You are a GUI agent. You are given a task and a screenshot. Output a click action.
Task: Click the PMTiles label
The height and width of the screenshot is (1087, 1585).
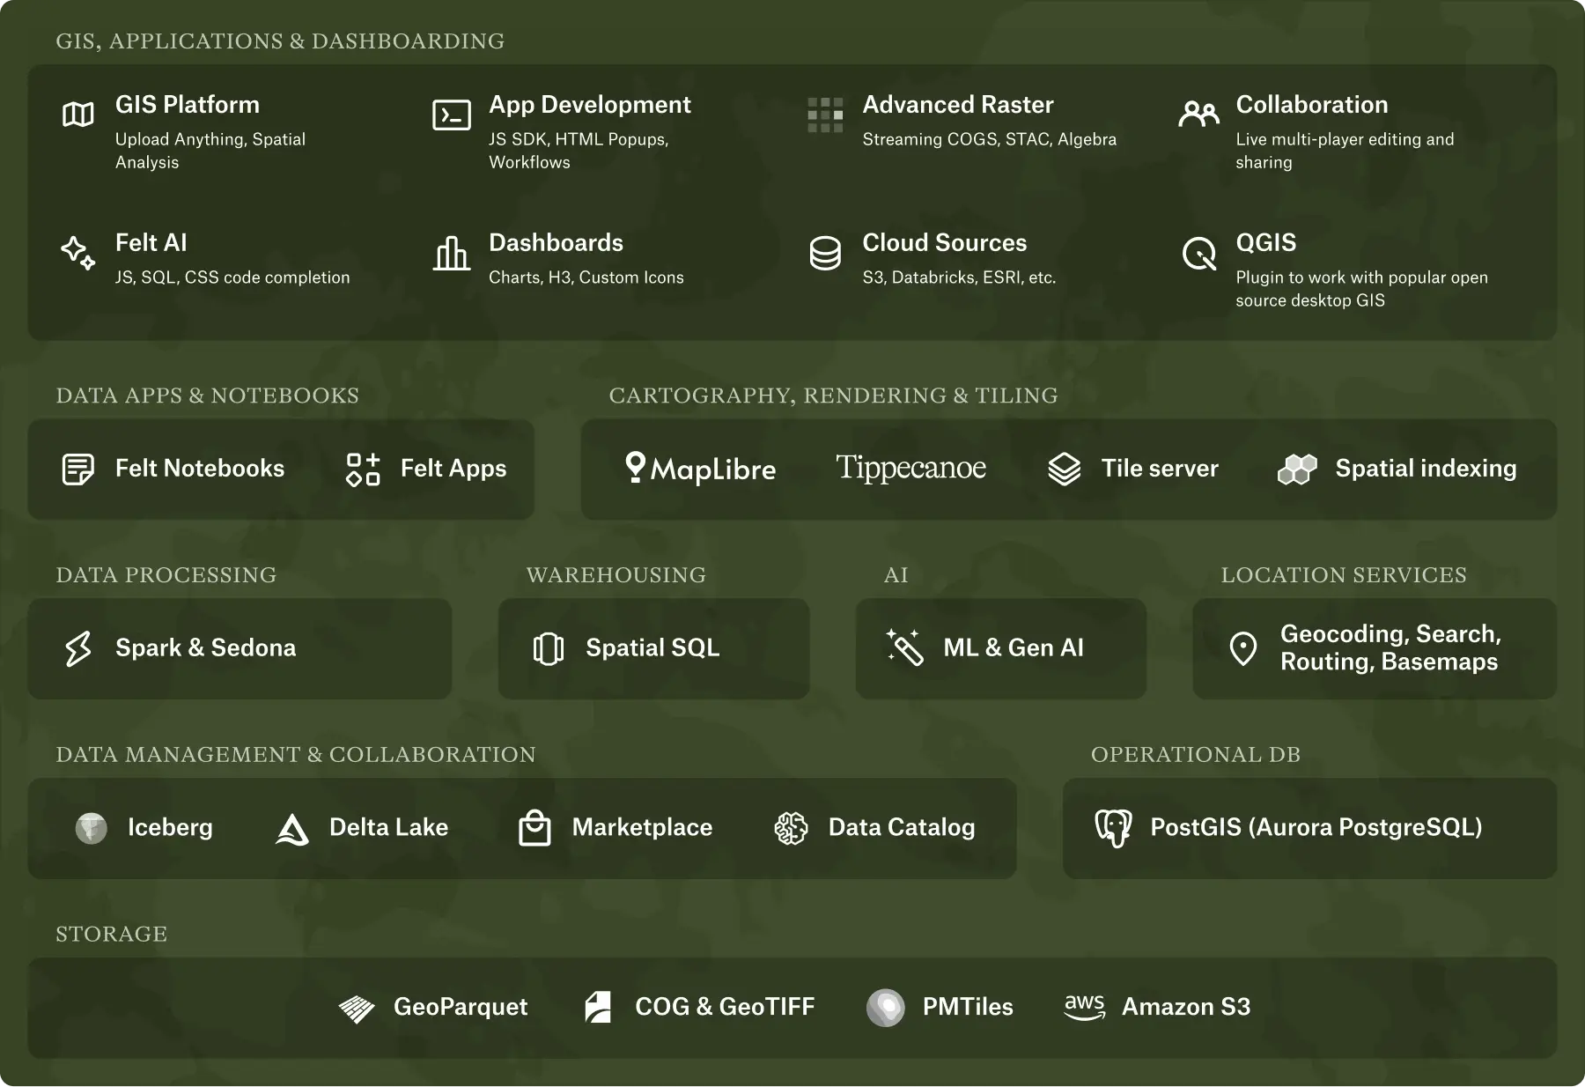968,1007
